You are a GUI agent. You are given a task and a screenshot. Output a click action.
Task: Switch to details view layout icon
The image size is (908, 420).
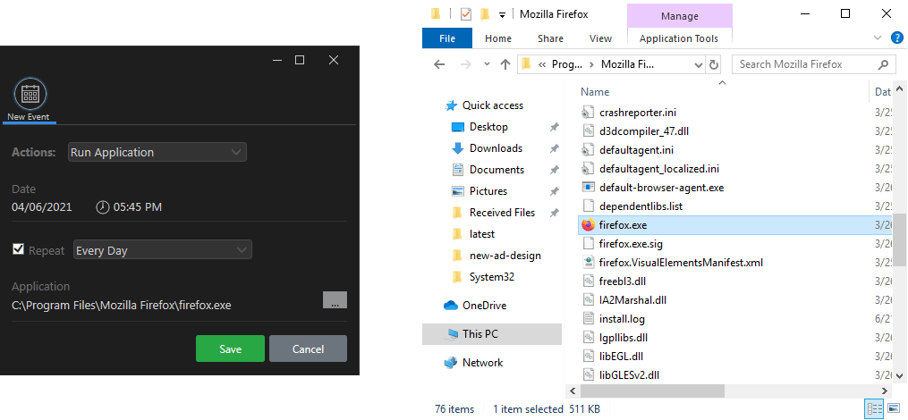(874, 409)
